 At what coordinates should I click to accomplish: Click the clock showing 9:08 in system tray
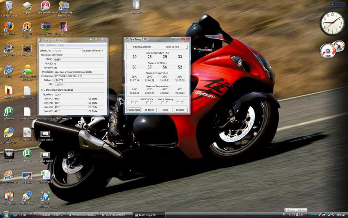[x=341, y=215]
